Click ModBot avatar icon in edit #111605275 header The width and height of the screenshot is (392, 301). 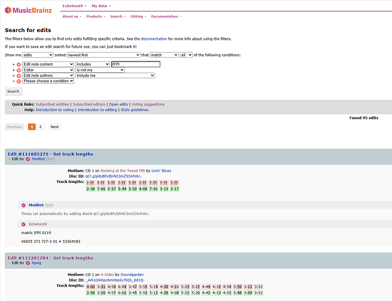point(28,159)
